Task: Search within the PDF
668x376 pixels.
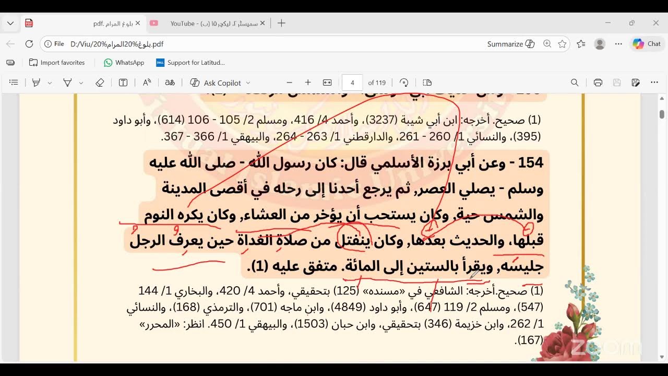Action: [575, 83]
